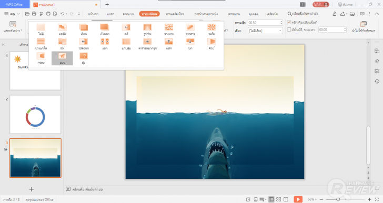Open the zoom percentage 66% dropdown
This screenshot has height=203, width=383.
pyautogui.click(x=312, y=199)
